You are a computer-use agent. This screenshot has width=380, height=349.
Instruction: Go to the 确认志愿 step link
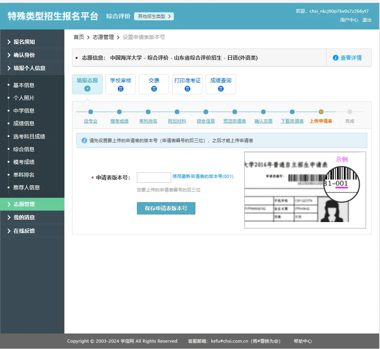[x=263, y=121]
